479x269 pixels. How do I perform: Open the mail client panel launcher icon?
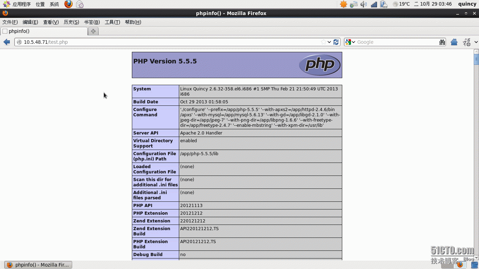(x=80, y=4)
